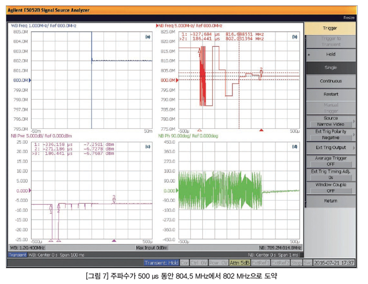Click the Trigger menu title
368x284 pixels.
(330, 28)
